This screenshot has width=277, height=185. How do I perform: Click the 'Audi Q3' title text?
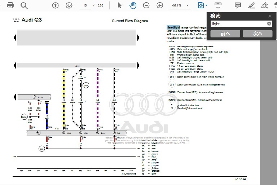[32, 20]
